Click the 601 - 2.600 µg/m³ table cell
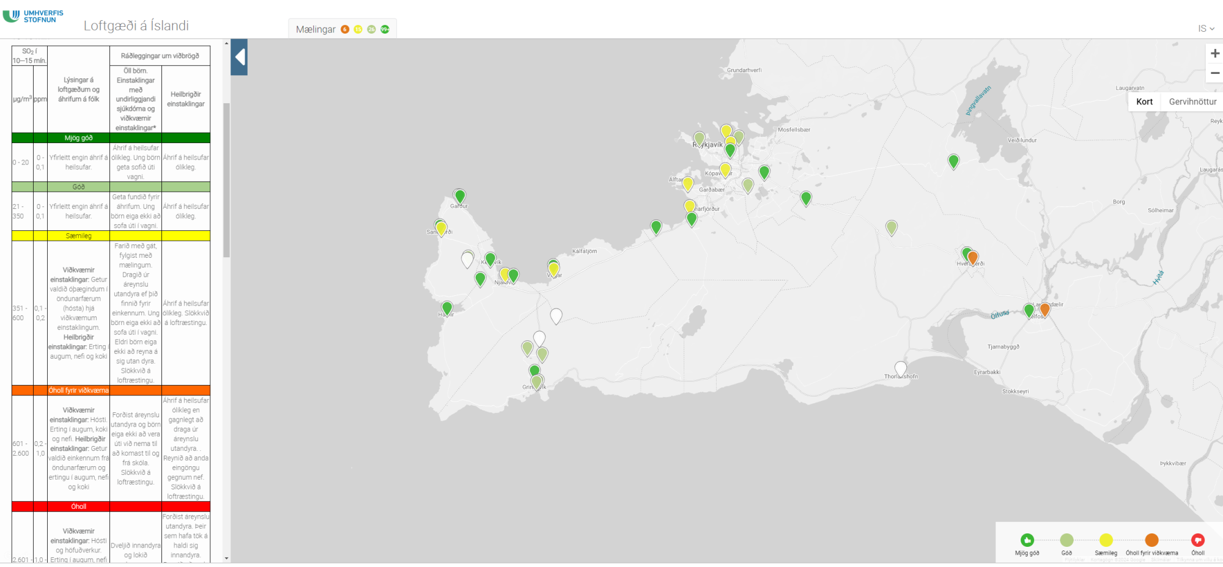Screen dimensions: 1223x567 click(x=21, y=448)
